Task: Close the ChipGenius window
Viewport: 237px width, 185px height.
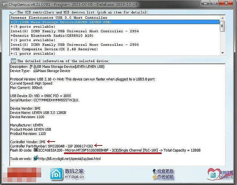Action: tap(226, 3)
